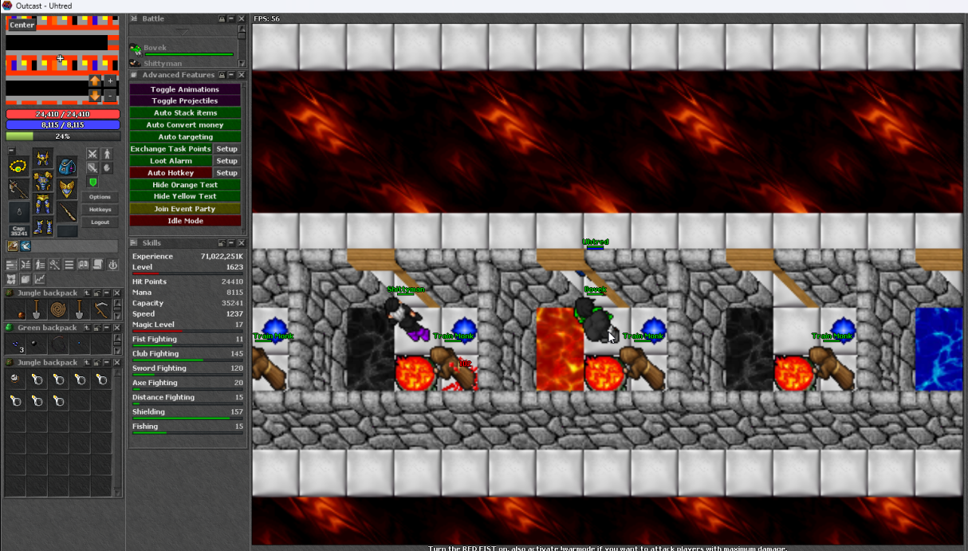Select the ammunition slot with the wand
Image resolution: width=968 pixels, height=551 pixels.
click(67, 213)
